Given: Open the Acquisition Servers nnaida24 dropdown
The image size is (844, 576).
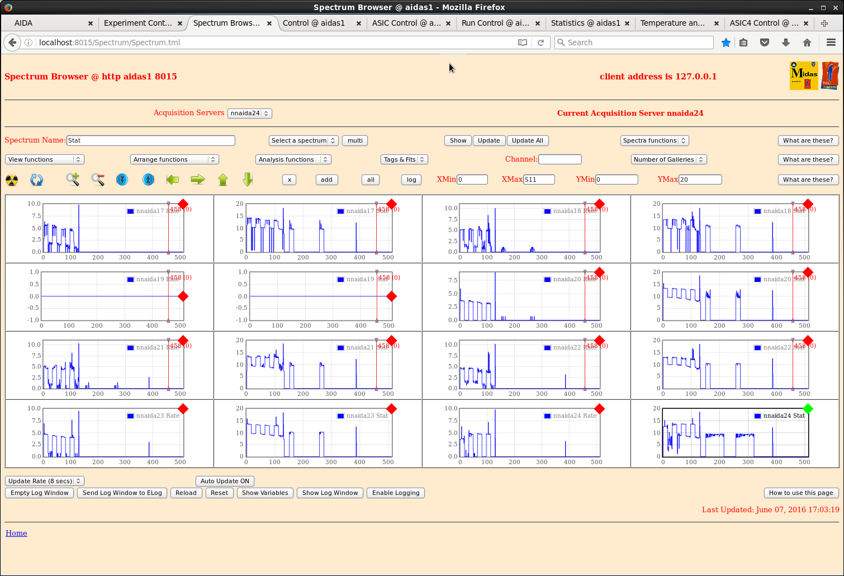Looking at the screenshot, I should pos(250,113).
